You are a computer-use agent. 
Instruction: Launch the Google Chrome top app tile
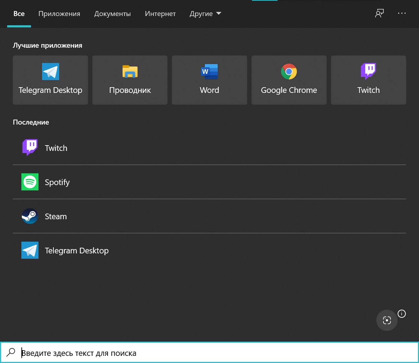pos(289,80)
